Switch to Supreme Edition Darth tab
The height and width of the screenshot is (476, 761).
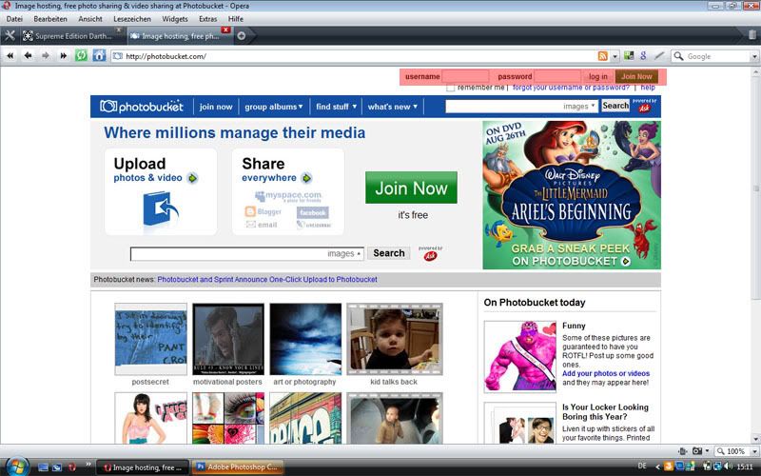click(x=73, y=36)
